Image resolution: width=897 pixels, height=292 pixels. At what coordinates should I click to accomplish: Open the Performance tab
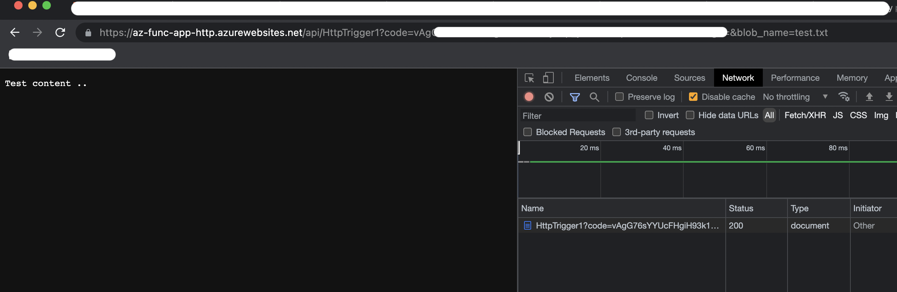(x=795, y=78)
